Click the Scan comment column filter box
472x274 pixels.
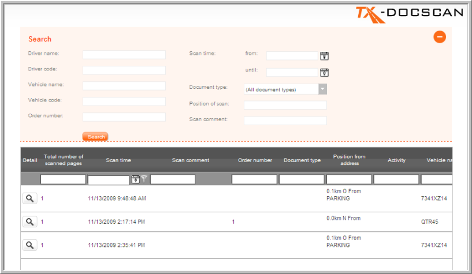click(x=173, y=179)
